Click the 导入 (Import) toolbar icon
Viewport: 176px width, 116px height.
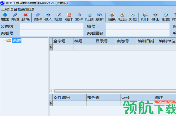click(x=48, y=15)
